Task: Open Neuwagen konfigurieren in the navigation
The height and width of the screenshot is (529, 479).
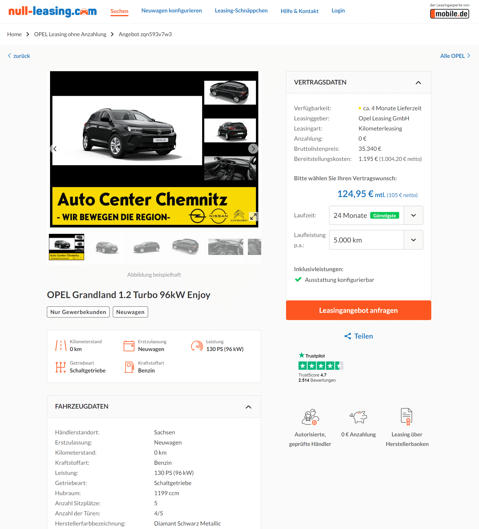Action: pyautogui.click(x=172, y=11)
